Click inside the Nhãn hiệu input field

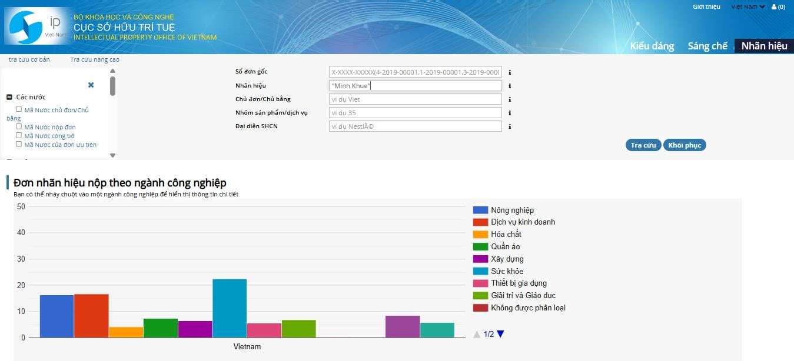[415, 85]
